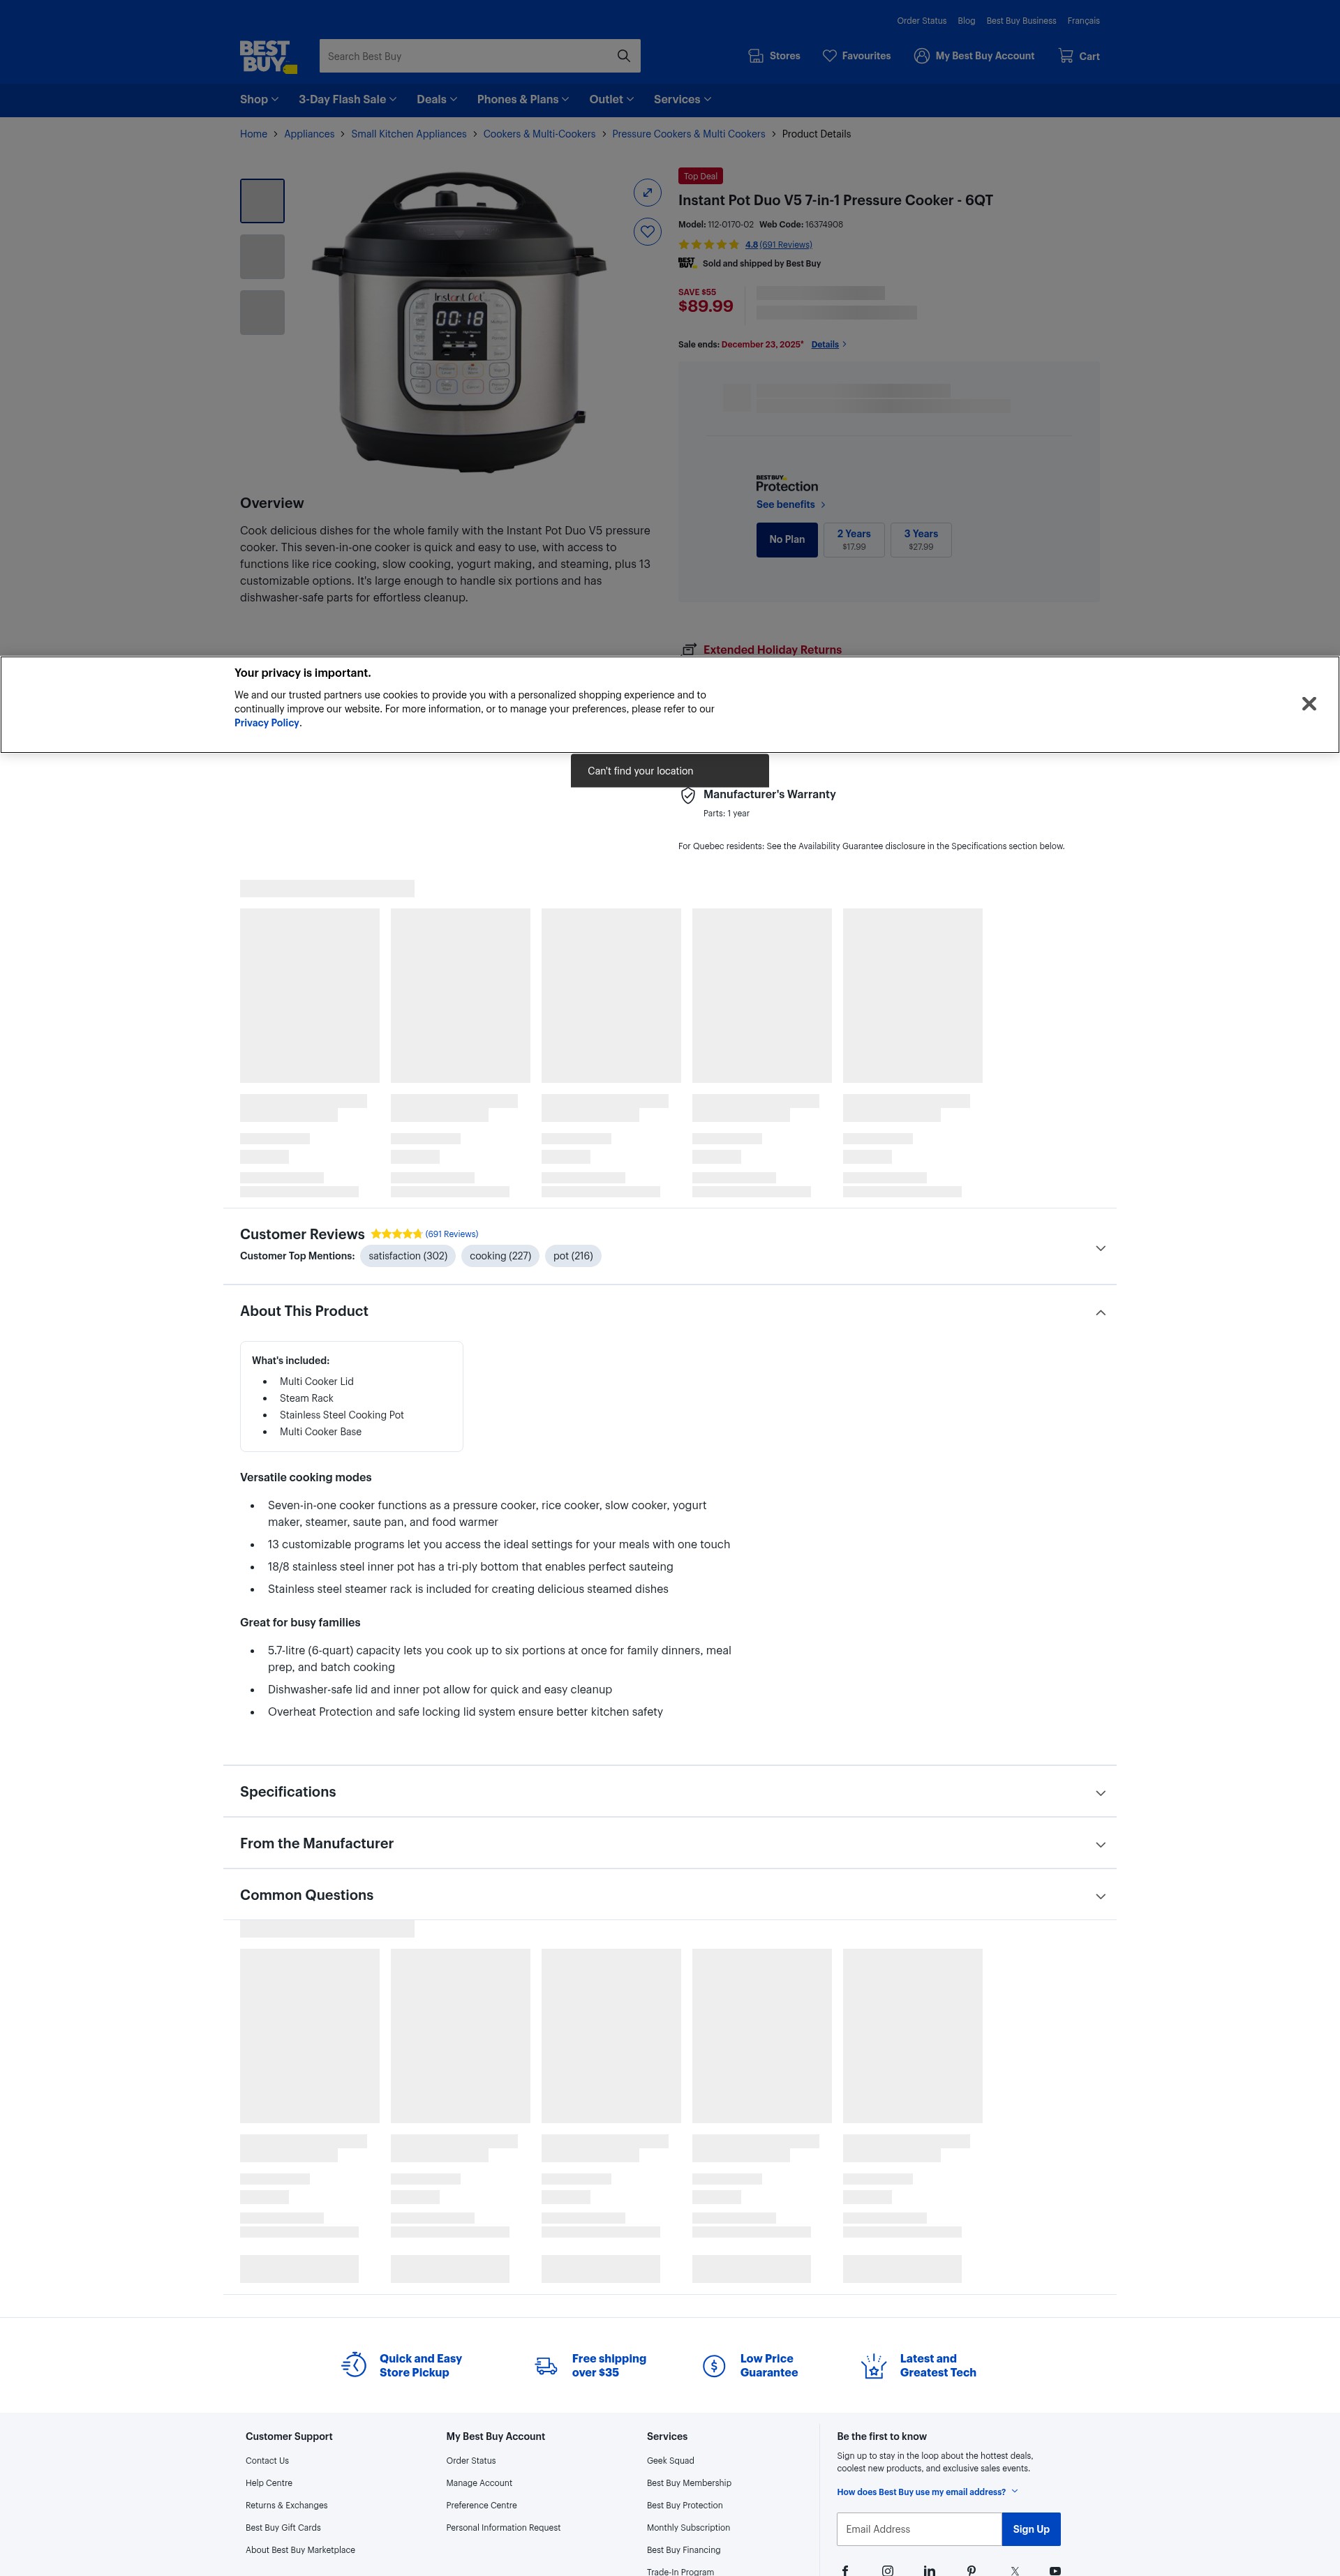Open My Best Buy Account
This screenshot has height=2576, width=1340.
[974, 56]
